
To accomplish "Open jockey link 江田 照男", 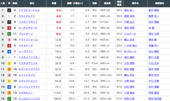I will point(129,63).
